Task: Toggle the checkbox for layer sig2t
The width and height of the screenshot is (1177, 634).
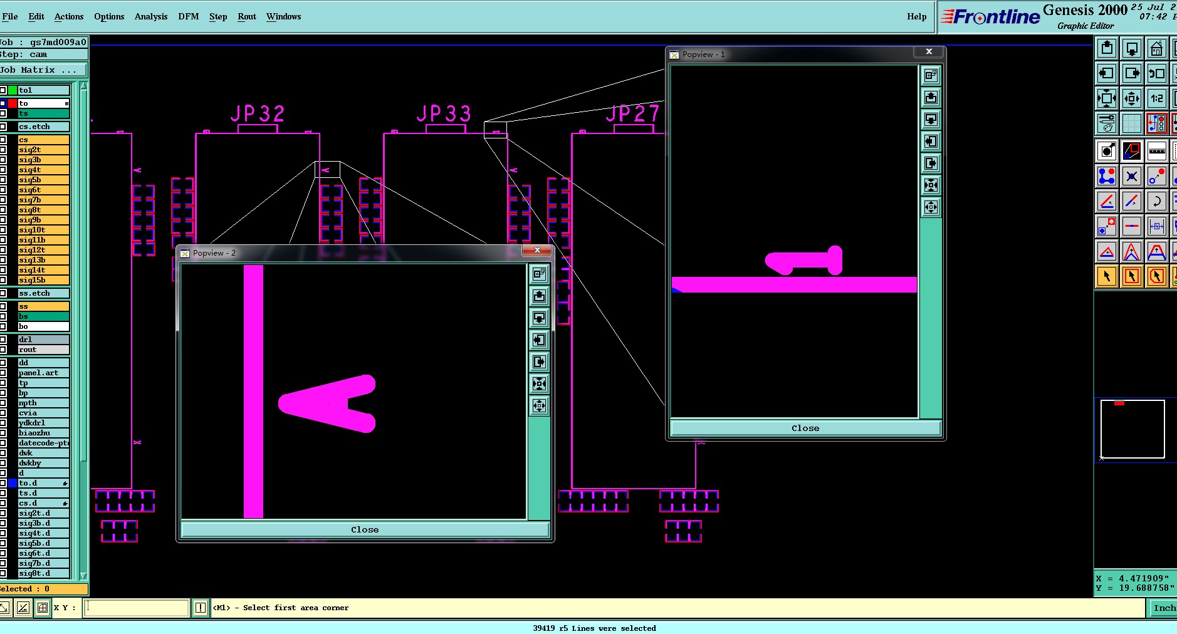Action: [x=3, y=150]
